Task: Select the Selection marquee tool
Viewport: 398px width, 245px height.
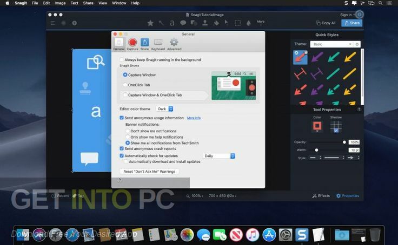Action: tap(237, 23)
